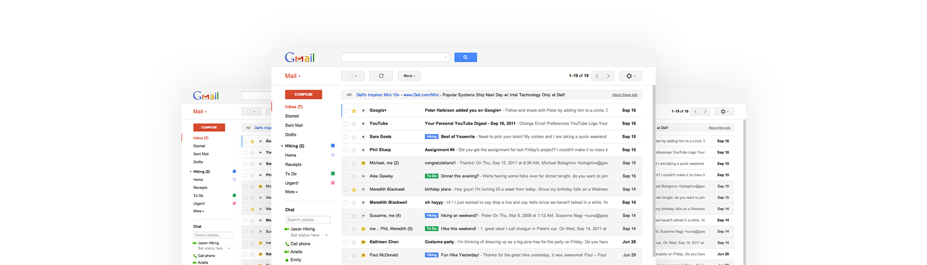
Task: Click the refresh button in the front window
Action: 381,76
